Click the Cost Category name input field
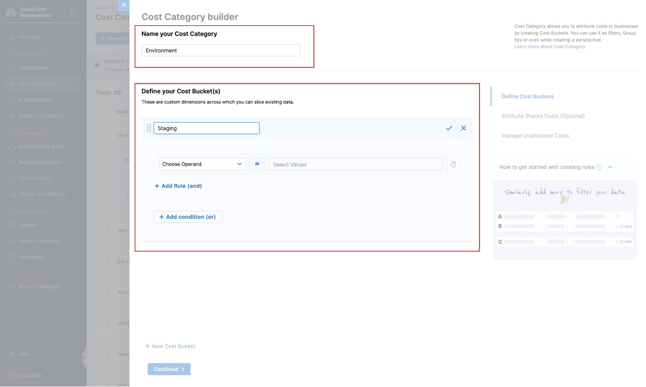This screenshot has height=387, width=646. (x=221, y=51)
